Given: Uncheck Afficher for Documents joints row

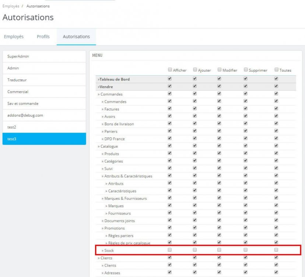Looking at the screenshot, I should [169, 220].
